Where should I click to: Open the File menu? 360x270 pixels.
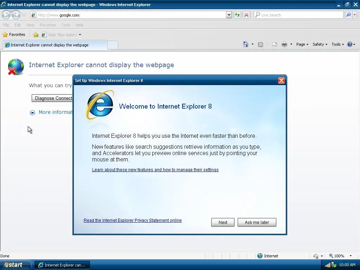coord(6,25)
